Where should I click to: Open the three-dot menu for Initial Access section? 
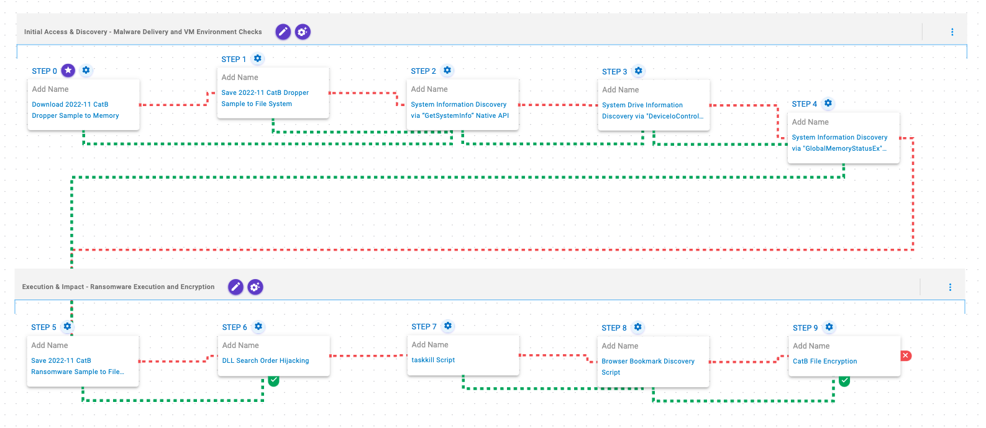point(952,32)
